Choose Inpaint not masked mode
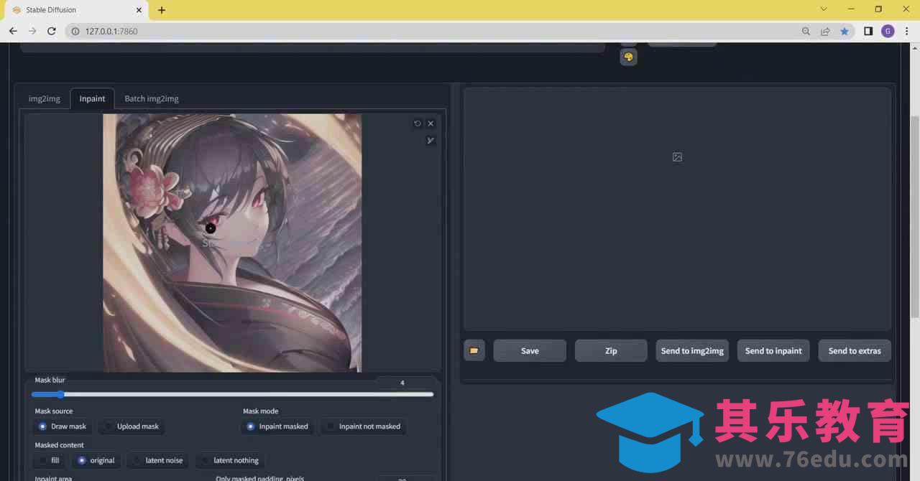Screen dimensions: 920x481 point(363,426)
